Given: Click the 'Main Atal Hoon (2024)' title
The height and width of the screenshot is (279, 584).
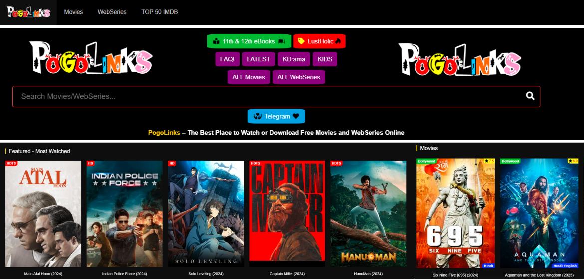Looking at the screenshot, I should [x=43, y=274].
